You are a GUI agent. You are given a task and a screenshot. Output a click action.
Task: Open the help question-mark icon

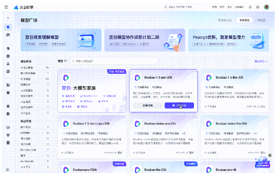pos(258,7)
